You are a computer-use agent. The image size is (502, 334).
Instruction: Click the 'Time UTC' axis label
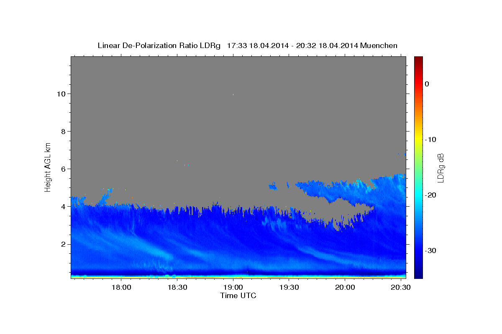pyautogui.click(x=238, y=296)
